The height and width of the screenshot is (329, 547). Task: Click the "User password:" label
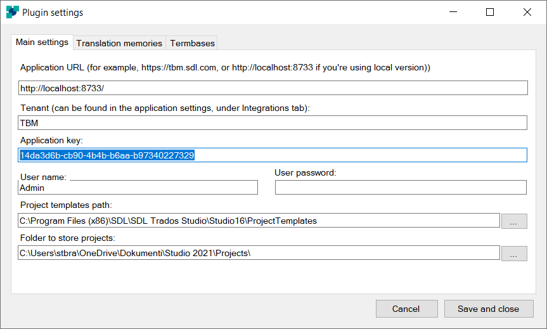[306, 172]
